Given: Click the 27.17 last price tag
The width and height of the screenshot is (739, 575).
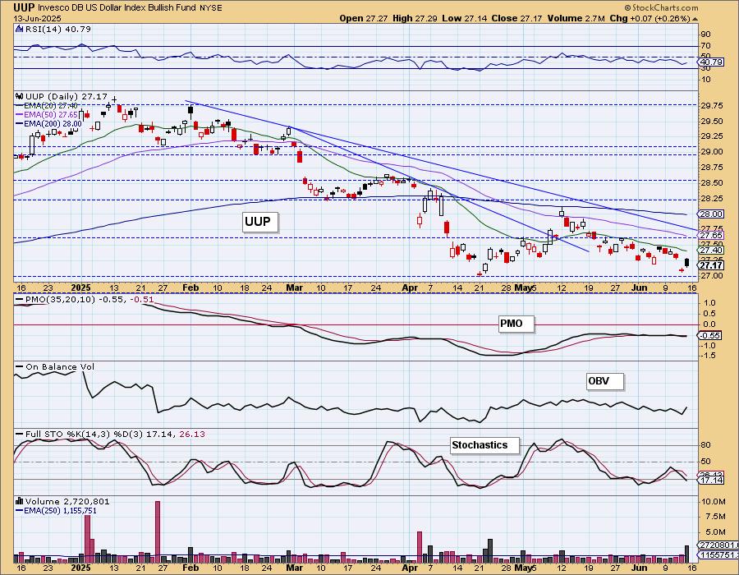Looking at the screenshot, I should [711, 266].
